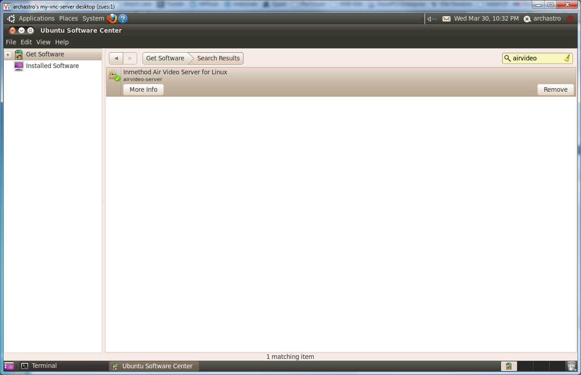Open the mail envelope indicator
581x375 pixels.
(x=447, y=19)
